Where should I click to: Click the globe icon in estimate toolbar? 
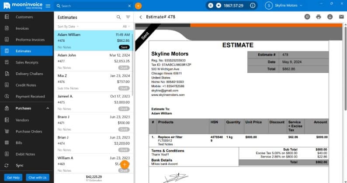click(307, 17)
